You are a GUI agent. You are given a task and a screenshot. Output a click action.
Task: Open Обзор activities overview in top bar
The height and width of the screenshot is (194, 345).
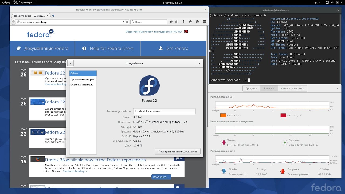(x=6, y=2)
